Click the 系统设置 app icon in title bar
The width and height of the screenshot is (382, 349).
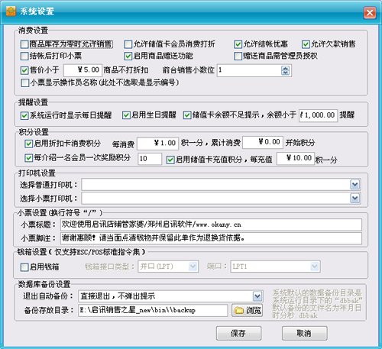pos(11,11)
